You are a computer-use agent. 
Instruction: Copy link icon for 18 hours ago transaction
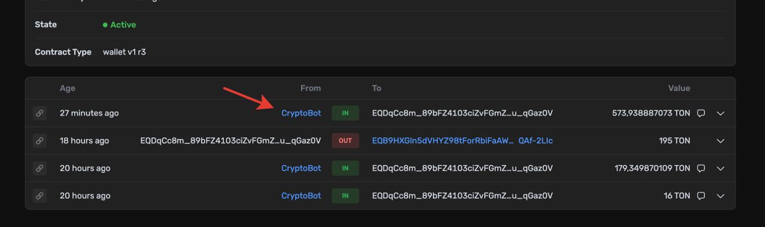pyautogui.click(x=39, y=140)
